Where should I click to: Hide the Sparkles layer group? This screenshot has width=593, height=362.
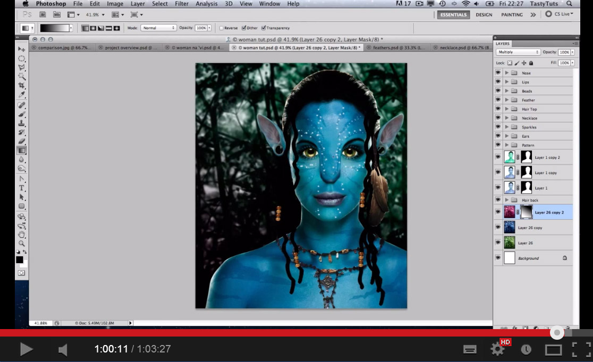click(x=498, y=127)
